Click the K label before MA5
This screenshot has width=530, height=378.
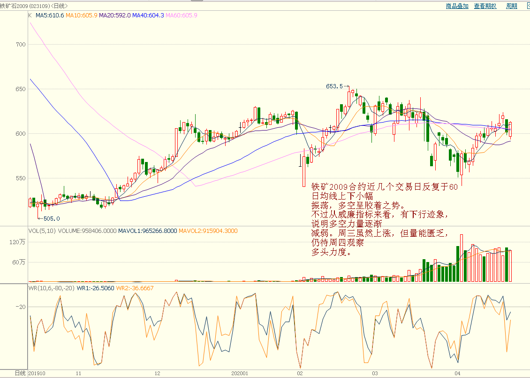coord(30,15)
